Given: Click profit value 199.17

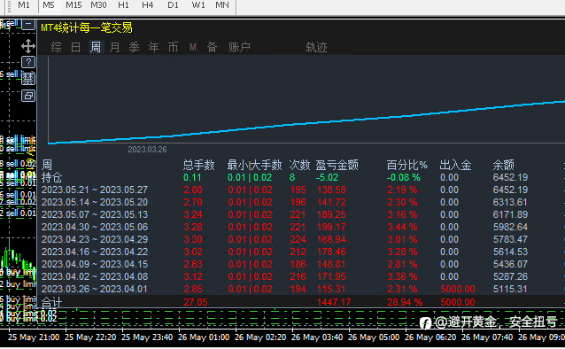Looking at the screenshot, I should [331, 227].
